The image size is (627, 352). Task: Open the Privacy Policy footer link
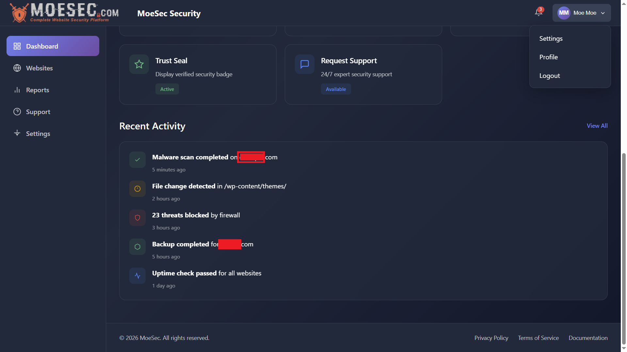pyautogui.click(x=491, y=338)
